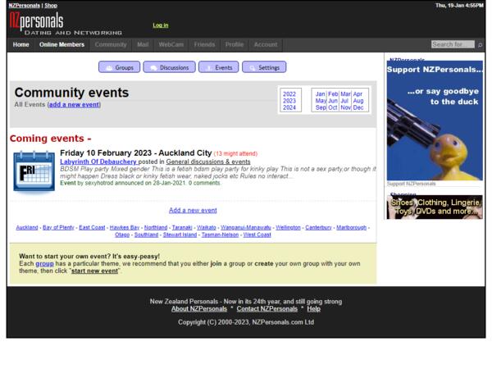Open Contact NZPersonals footer link
The width and height of the screenshot is (492, 369).
pos(267,309)
